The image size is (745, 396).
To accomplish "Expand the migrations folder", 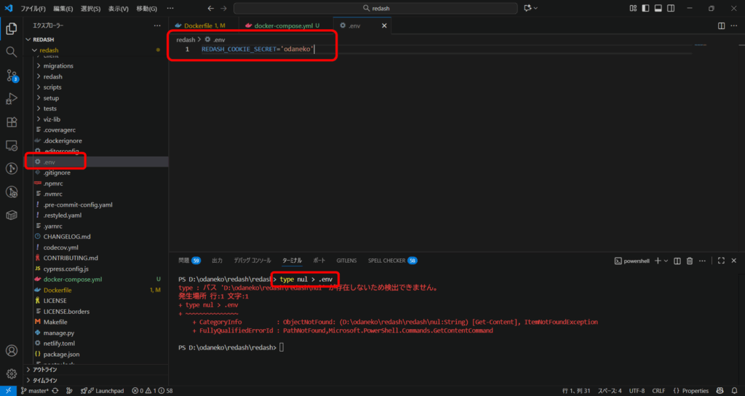I will pos(58,66).
